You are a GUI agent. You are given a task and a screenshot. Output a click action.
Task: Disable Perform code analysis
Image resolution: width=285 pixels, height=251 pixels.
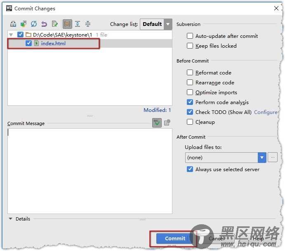coord(190,102)
